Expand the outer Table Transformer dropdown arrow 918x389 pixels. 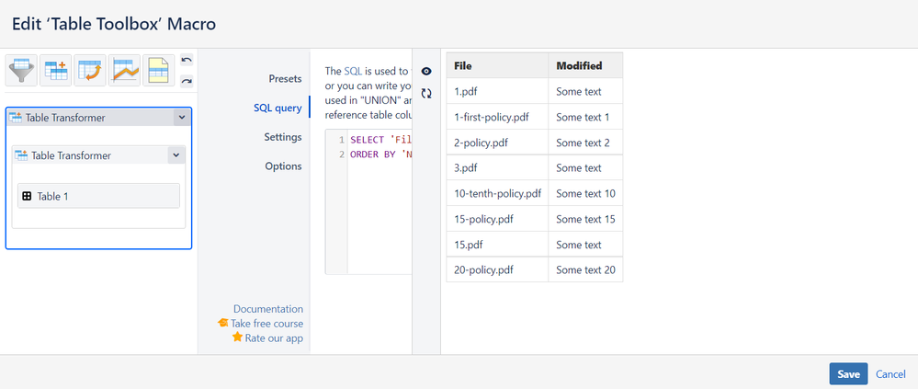click(181, 118)
